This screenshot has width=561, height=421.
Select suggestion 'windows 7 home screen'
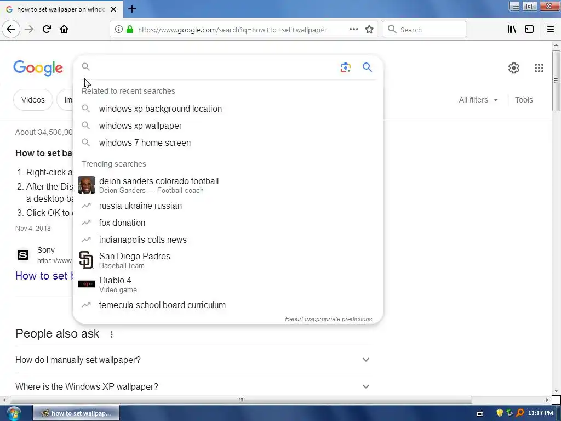click(228, 143)
